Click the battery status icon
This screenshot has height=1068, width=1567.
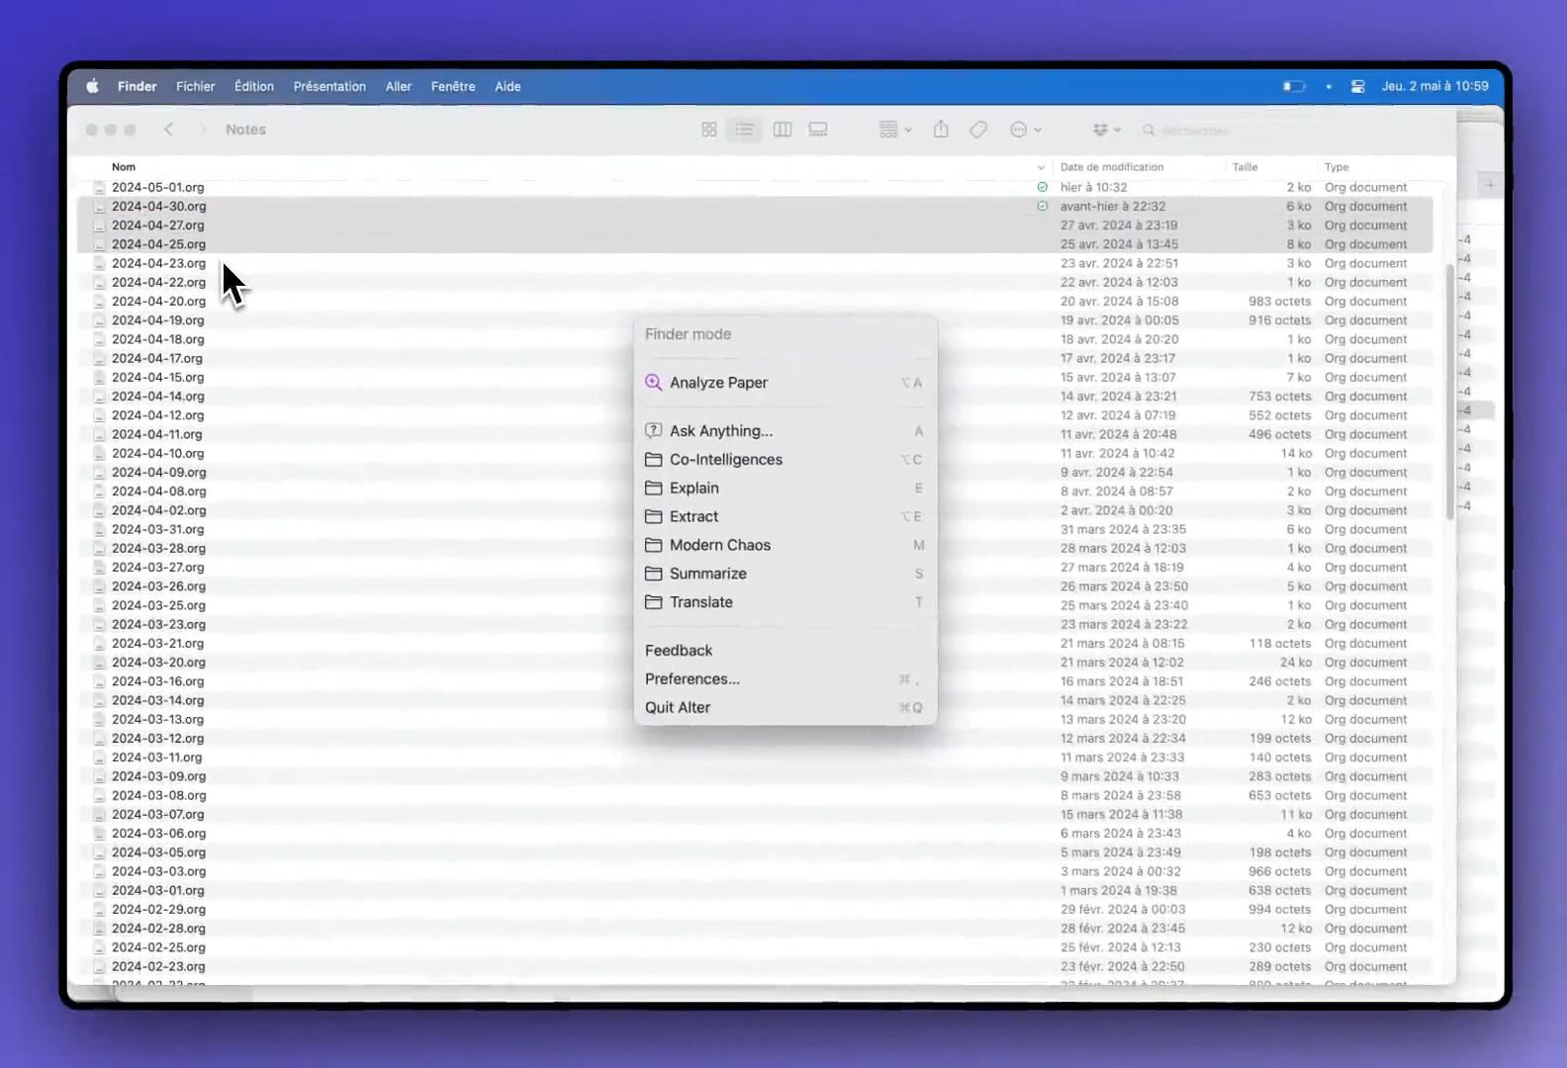click(1294, 86)
